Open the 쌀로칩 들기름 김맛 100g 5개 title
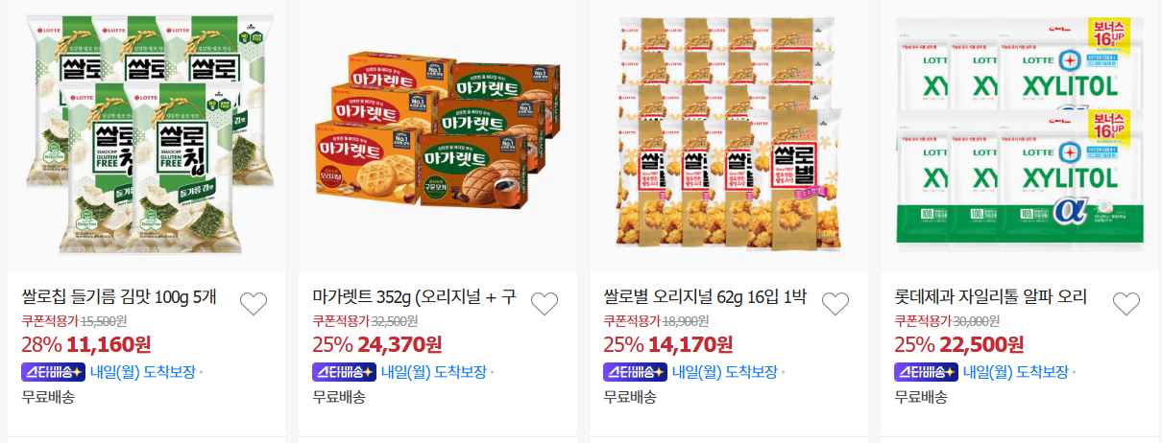Image resolution: width=1162 pixels, height=443 pixels. 119,297
